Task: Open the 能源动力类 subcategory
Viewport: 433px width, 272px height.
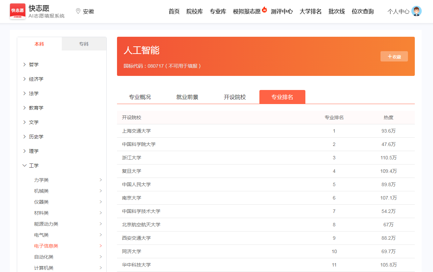Action: click(x=68, y=224)
